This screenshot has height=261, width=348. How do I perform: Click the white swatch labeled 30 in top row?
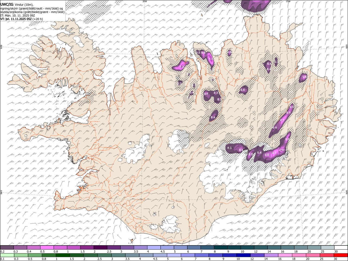pyautogui.click(x=341, y=247)
